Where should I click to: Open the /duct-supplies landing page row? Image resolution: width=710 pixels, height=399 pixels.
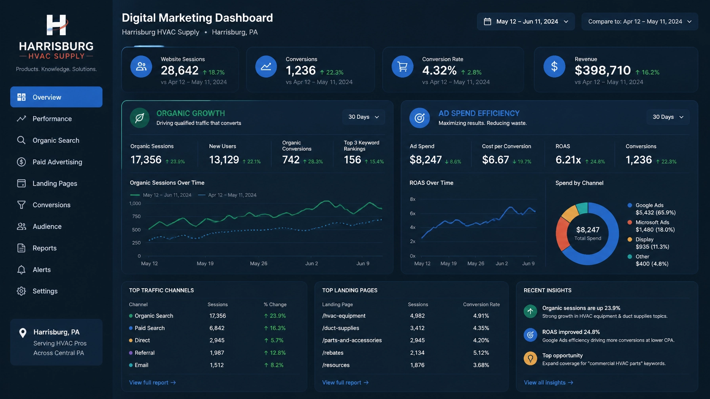point(411,328)
